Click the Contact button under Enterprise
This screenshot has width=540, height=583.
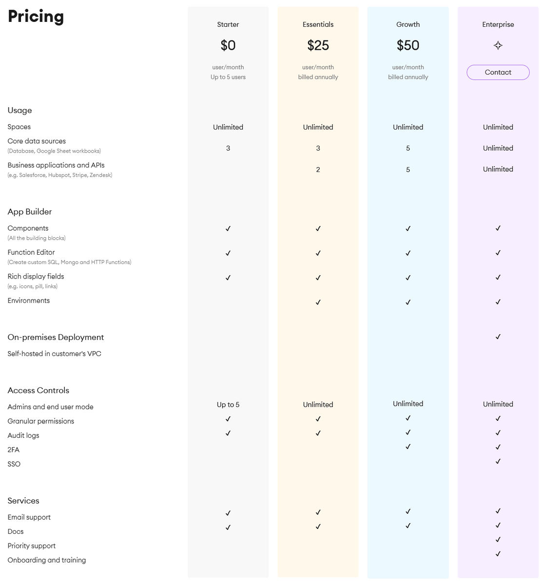click(498, 72)
